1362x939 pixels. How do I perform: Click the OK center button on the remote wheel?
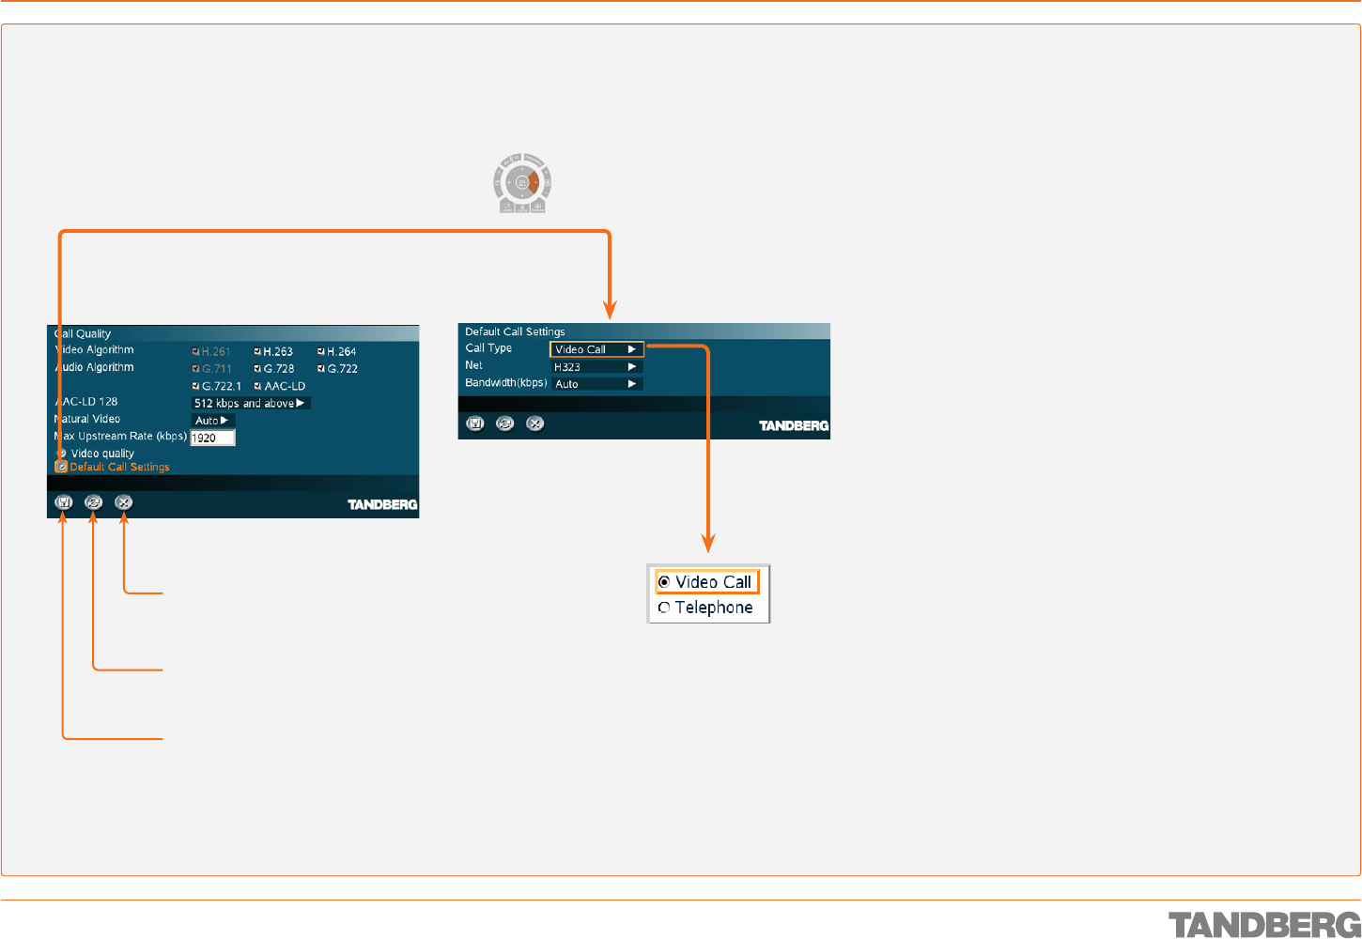coord(522,182)
